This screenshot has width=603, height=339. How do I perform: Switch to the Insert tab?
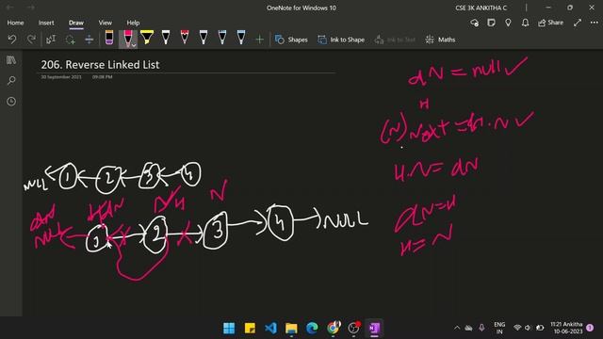tap(46, 23)
